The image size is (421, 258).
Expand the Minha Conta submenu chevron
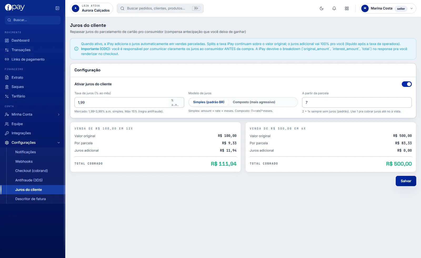click(59, 115)
